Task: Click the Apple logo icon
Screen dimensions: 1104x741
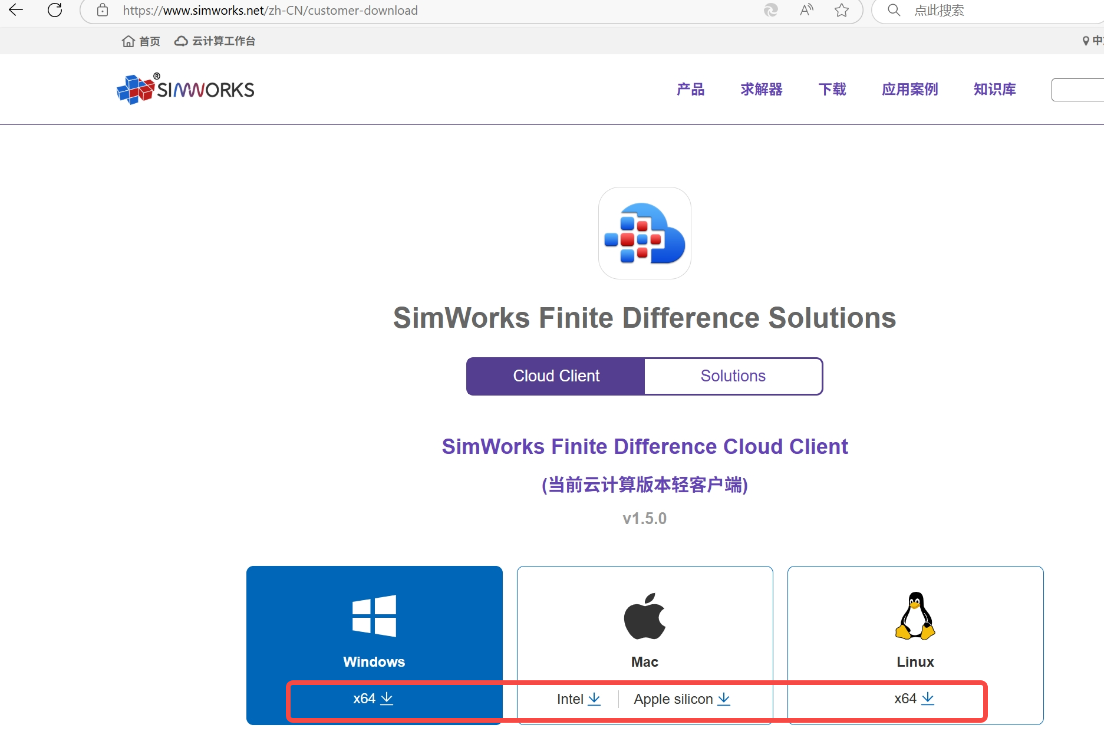Action: click(645, 616)
